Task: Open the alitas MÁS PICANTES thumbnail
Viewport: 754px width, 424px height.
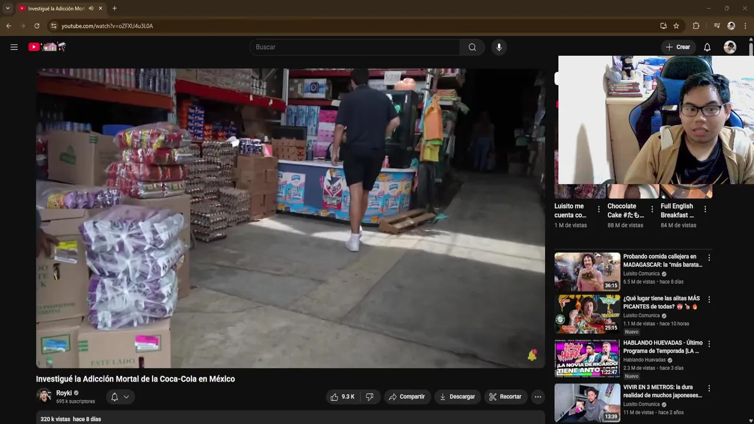Action: (587, 314)
